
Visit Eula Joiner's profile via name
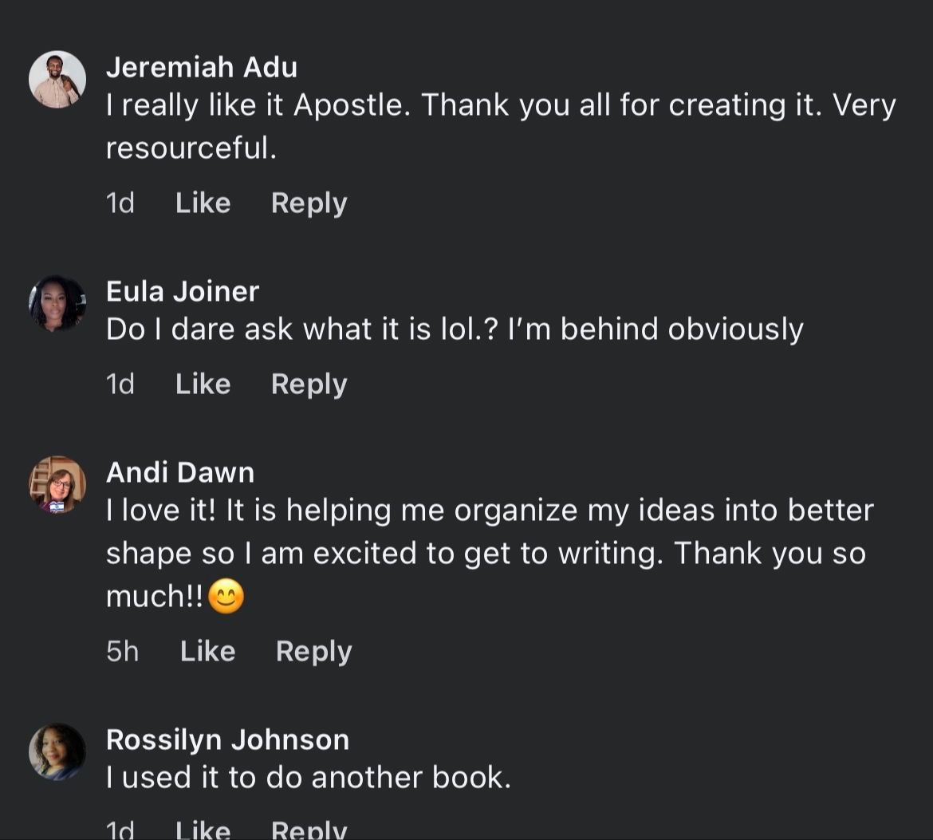click(183, 291)
